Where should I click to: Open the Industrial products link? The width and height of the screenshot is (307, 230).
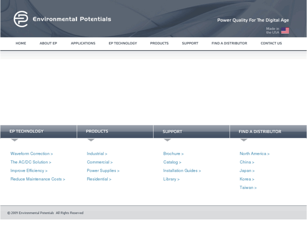point(97,154)
